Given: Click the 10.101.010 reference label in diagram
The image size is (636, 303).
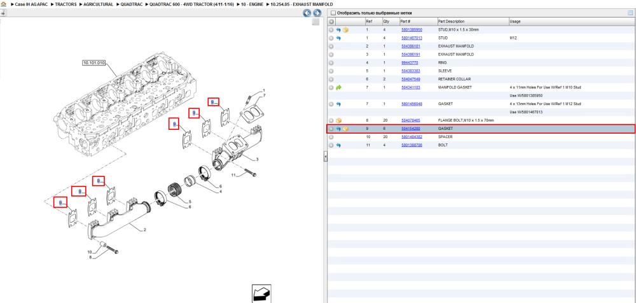Looking at the screenshot, I should (94, 63).
